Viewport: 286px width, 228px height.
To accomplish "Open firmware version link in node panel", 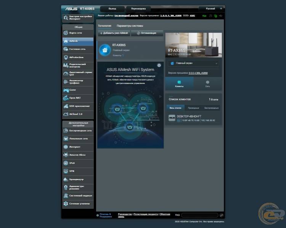I will point(198,73).
